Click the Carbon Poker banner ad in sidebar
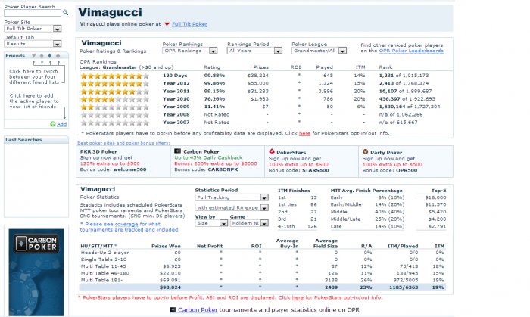The width and height of the screenshot is (530, 317). click(x=36, y=272)
